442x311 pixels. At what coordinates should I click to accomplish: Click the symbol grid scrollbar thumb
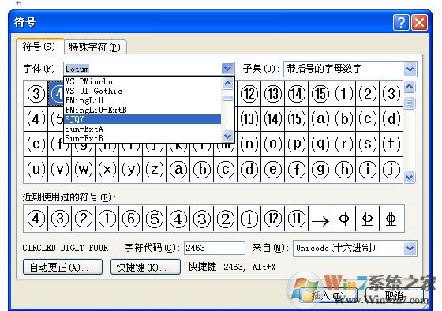(x=410, y=103)
